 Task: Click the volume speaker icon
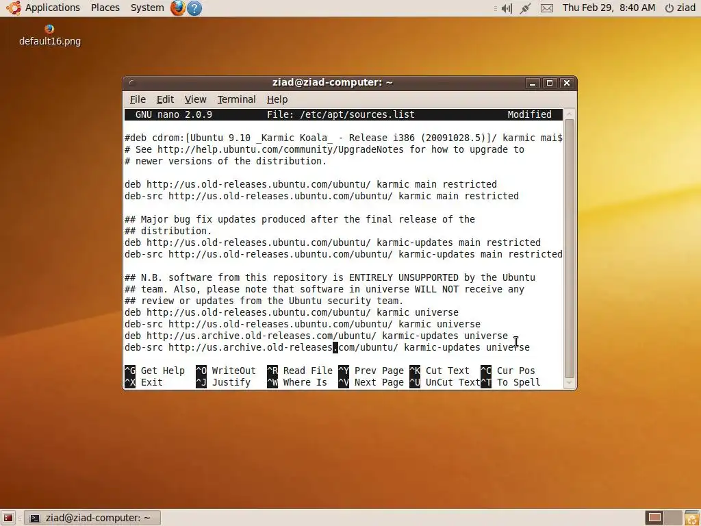[x=507, y=8]
